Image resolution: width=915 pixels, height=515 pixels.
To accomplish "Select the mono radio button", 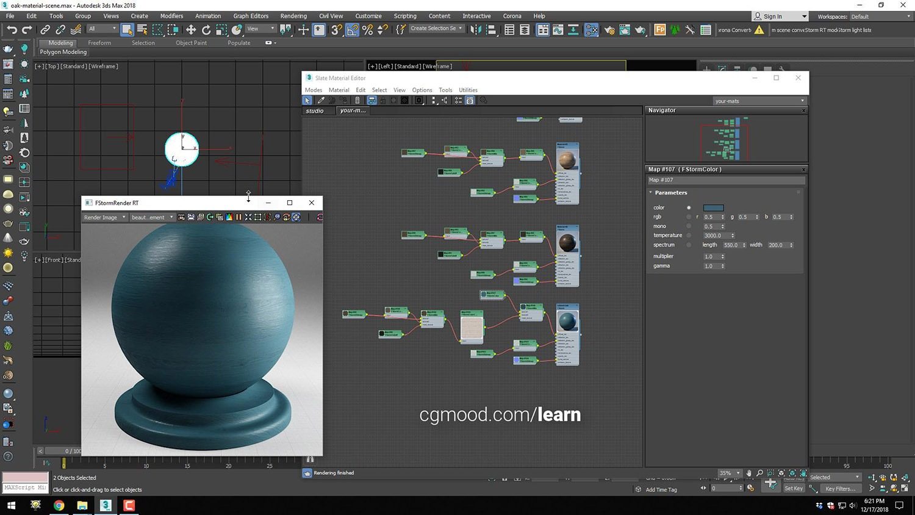I will pos(689,226).
